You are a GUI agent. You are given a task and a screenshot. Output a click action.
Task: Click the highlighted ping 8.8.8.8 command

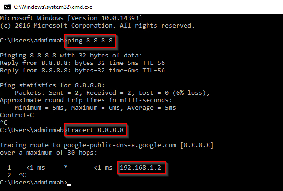(x=90, y=41)
